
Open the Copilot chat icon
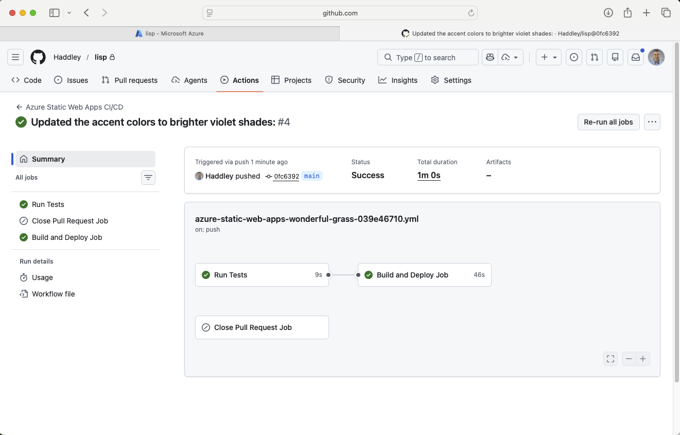click(x=490, y=57)
